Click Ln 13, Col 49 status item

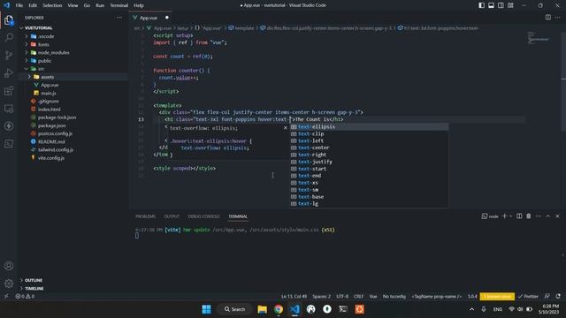click(x=294, y=297)
